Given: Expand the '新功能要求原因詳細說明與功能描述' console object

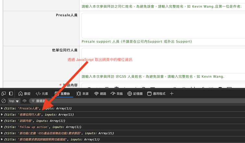Looking at the screenshot, I should [x=2, y=139].
